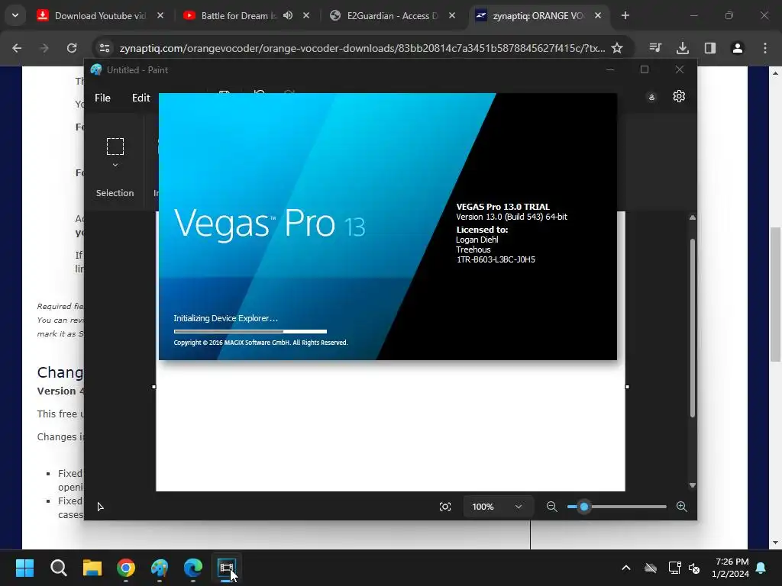Open Chrome media control icon
Screen dimensions: 782x586
[655, 48]
